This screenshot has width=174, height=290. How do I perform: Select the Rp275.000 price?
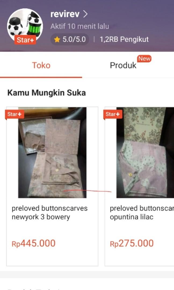point(132,243)
